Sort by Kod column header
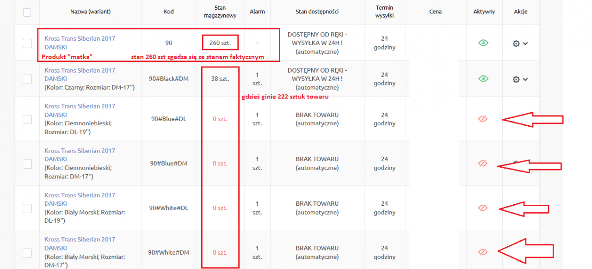This screenshot has height=269, width=592. (x=169, y=12)
